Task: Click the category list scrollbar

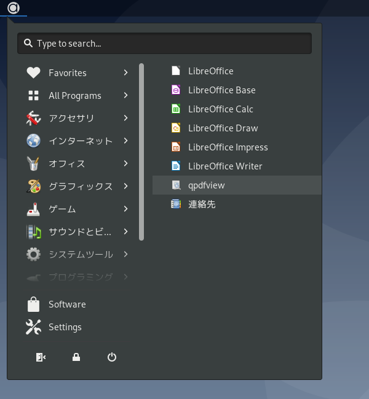Action: [x=141, y=152]
